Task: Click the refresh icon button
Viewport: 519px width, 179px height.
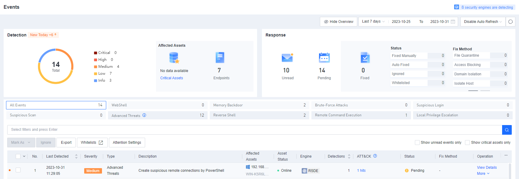Action: [x=511, y=22]
